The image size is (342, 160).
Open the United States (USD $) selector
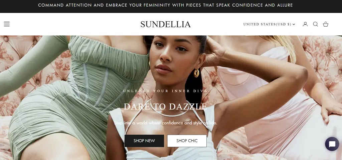pyautogui.click(x=269, y=24)
